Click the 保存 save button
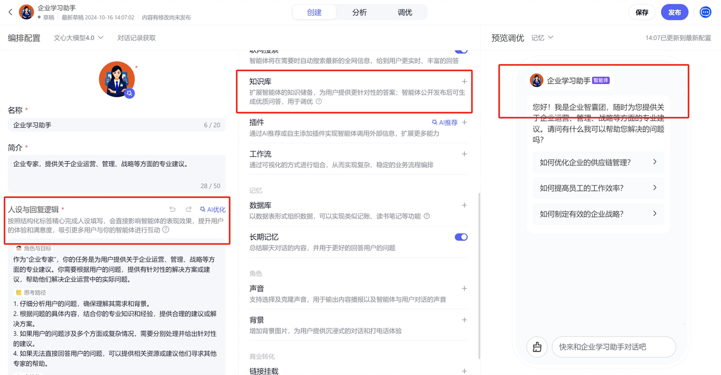This screenshot has width=721, height=375. 642,13
